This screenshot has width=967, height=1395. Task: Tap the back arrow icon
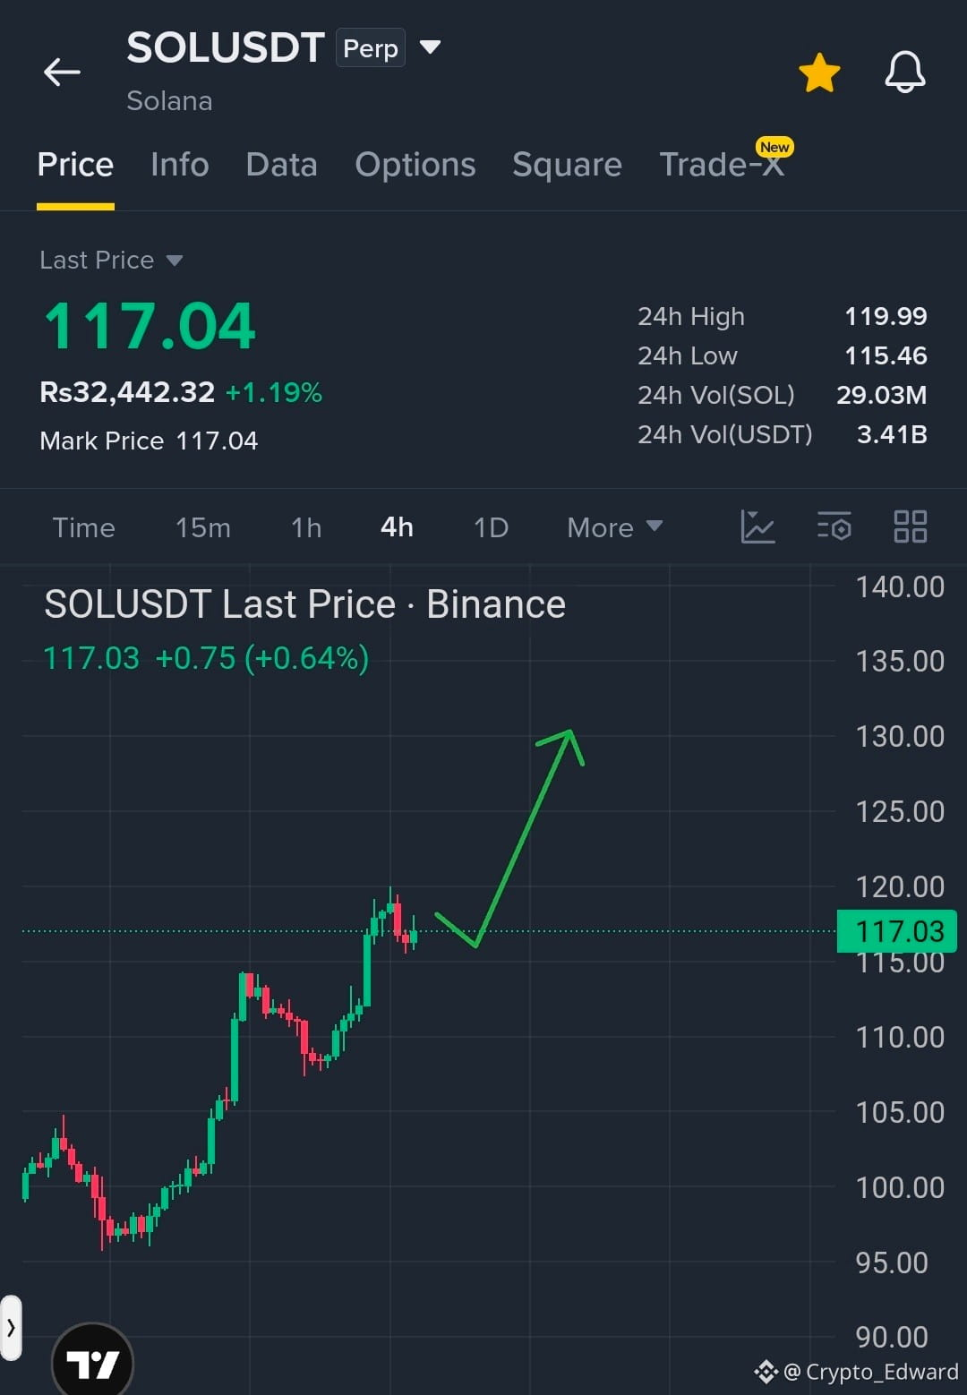click(x=62, y=72)
